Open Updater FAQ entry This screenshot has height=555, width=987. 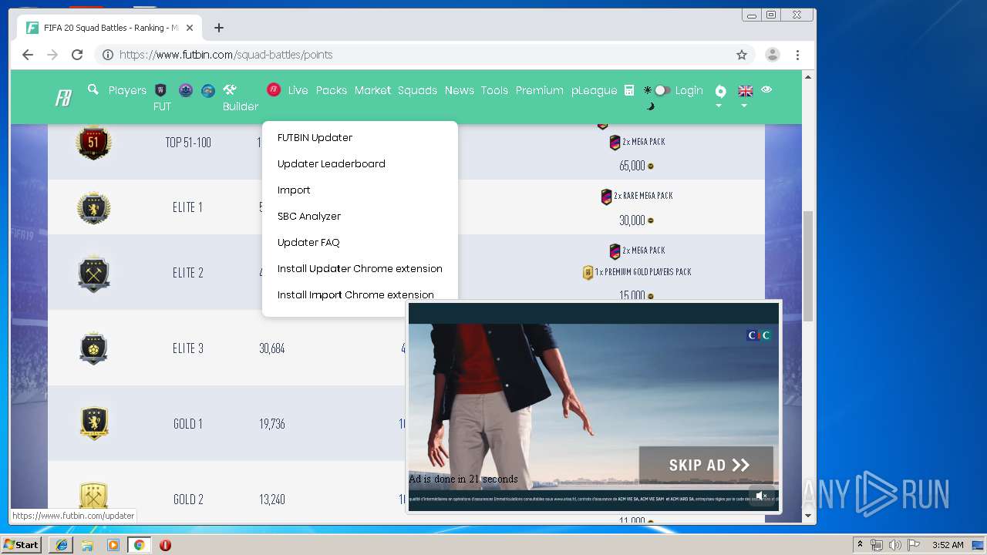pyautogui.click(x=308, y=242)
